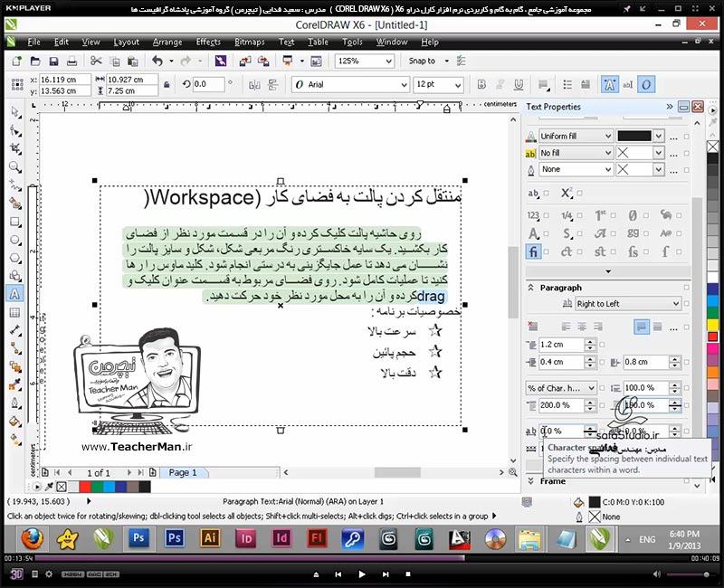Click the Import icon
Screen dimensions: 724x588
click(x=245, y=61)
